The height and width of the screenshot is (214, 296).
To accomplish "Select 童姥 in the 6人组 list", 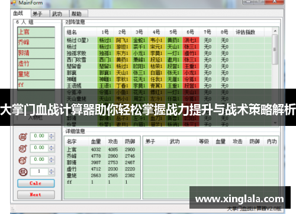I will pos(36,74).
